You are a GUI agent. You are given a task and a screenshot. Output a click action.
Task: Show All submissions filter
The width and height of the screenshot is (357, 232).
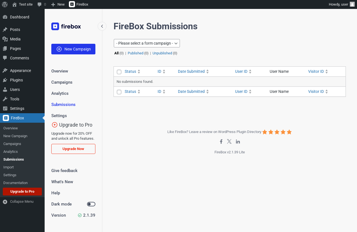point(116,53)
